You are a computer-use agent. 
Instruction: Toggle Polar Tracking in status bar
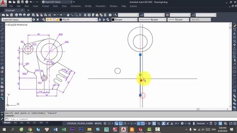(x=125, y=123)
